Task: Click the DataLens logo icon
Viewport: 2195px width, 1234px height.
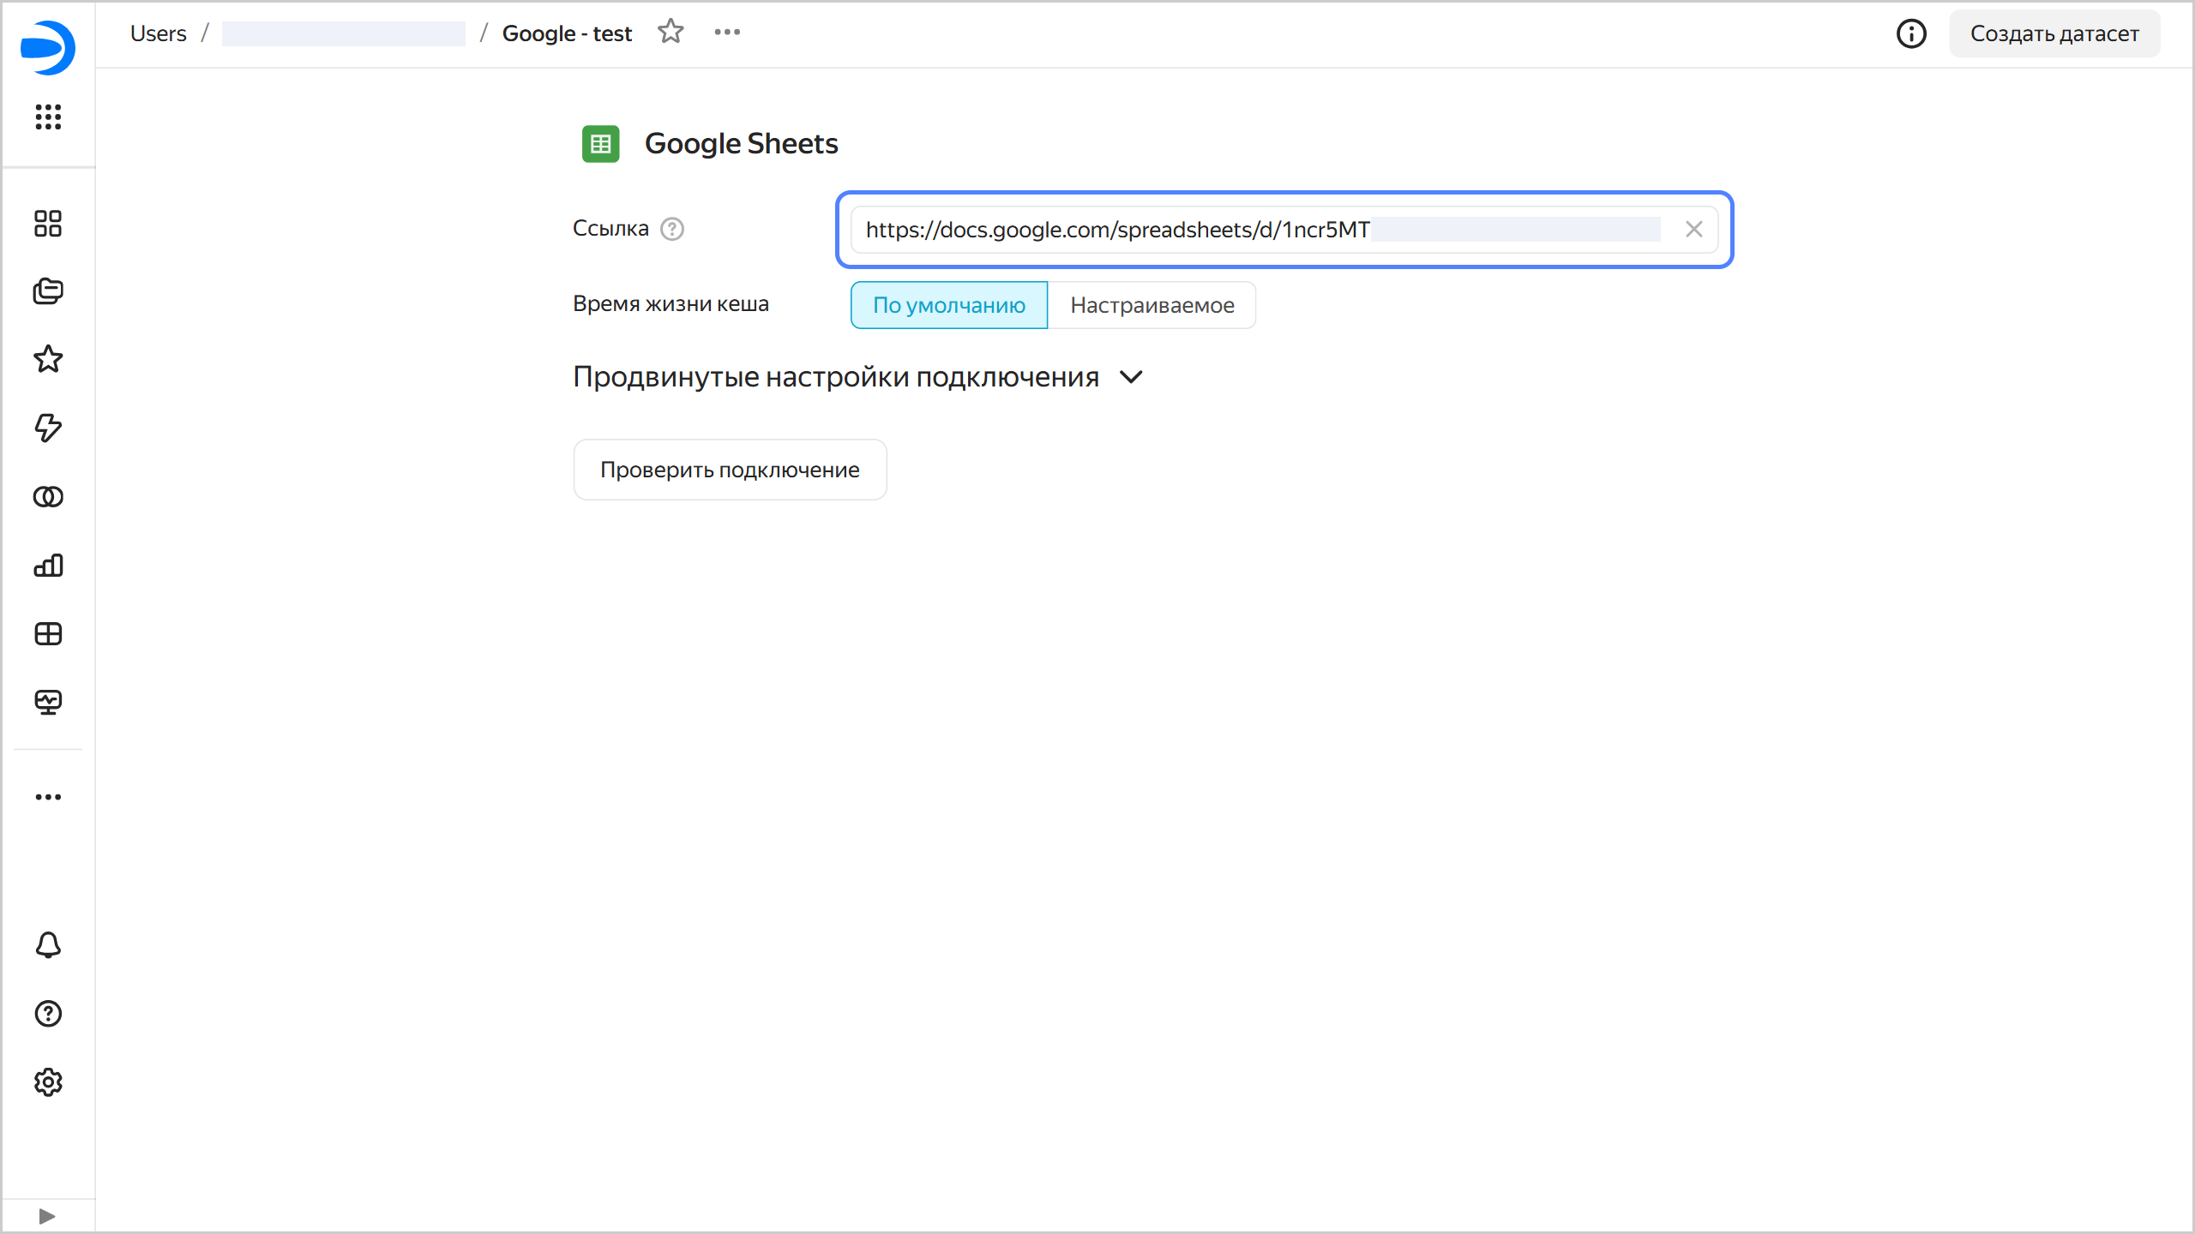Action: tap(48, 48)
